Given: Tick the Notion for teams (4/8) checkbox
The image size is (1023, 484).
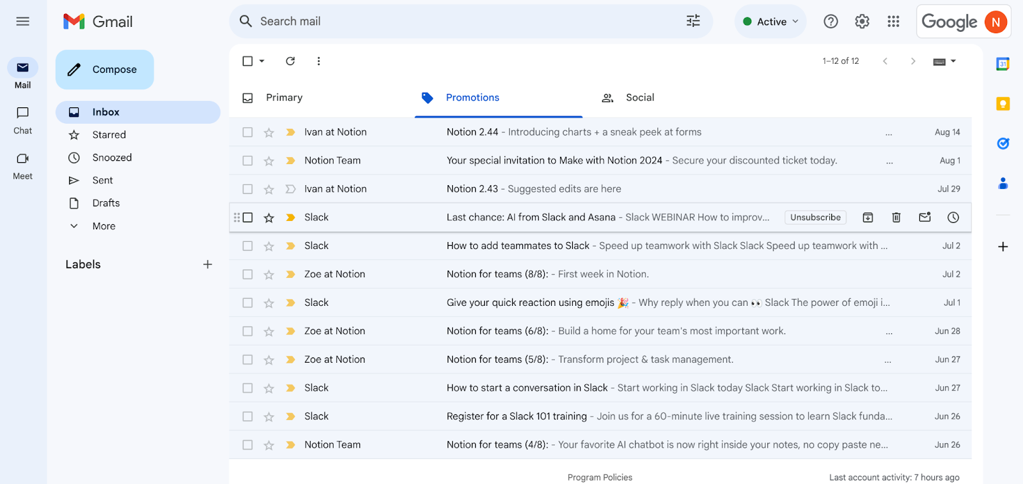Looking at the screenshot, I should pos(247,445).
